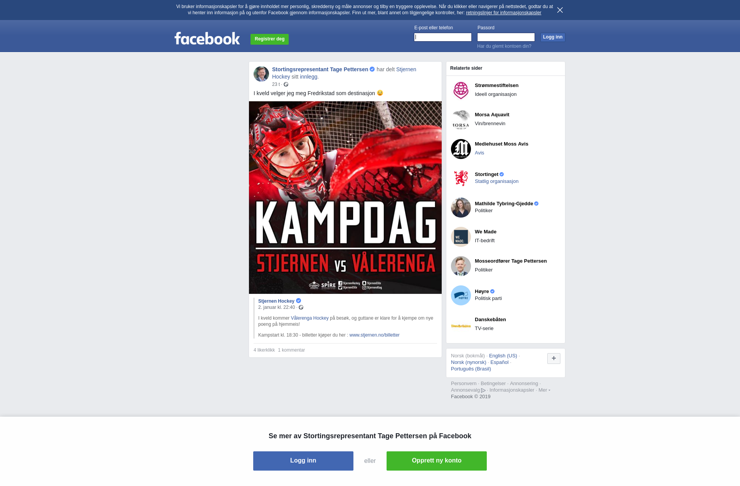Open Mediehuset Moss Avis logo
The width and height of the screenshot is (740, 486).
pyautogui.click(x=461, y=149)
